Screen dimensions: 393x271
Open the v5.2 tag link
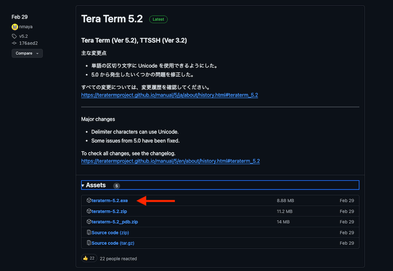(x=23, y=36)
